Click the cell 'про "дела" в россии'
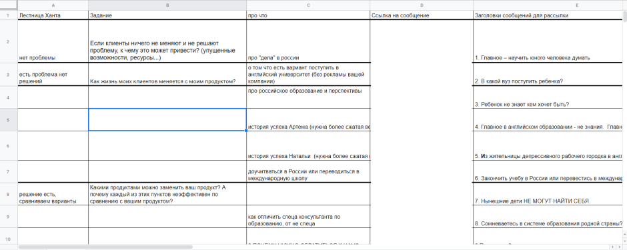627x250 pixels. [x=308, y=41]
